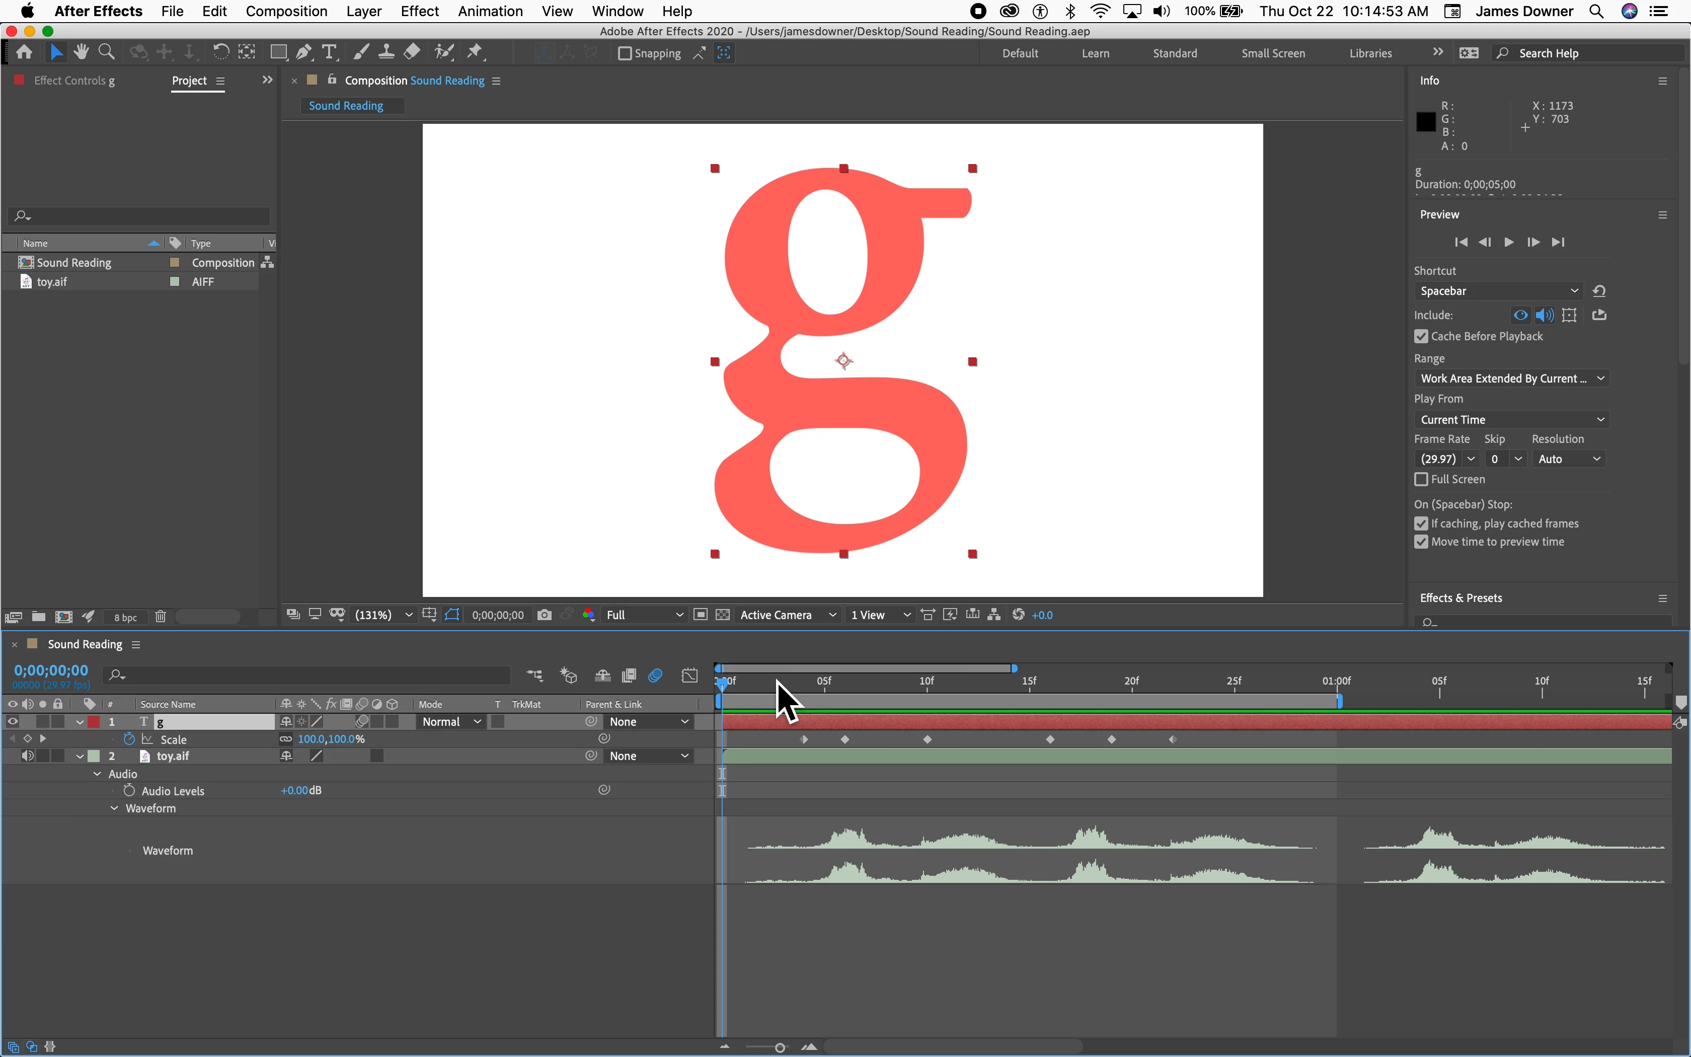Click the delete trash icon in Project panel
Image resolution: width=1691 pixels, height=1057 pixels.
pyautogui.click(x=160, y=617)
